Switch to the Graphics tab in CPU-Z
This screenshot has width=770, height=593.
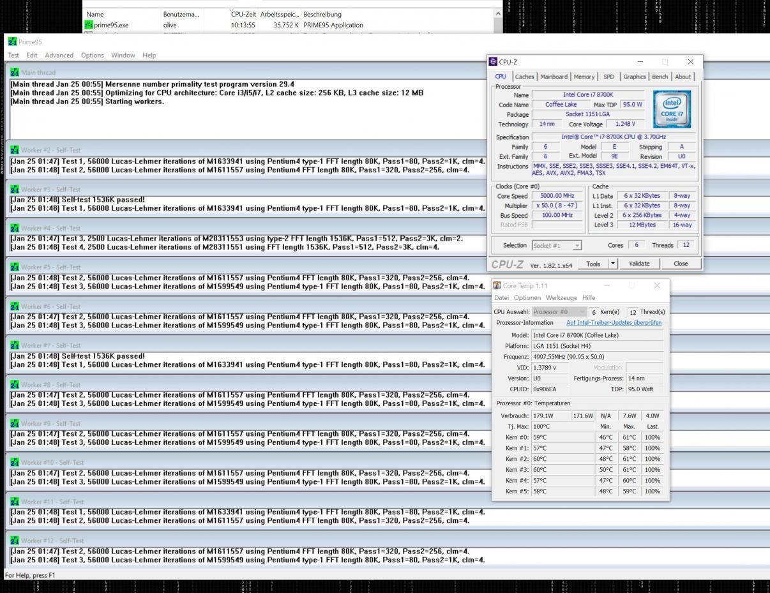(634, 77)
